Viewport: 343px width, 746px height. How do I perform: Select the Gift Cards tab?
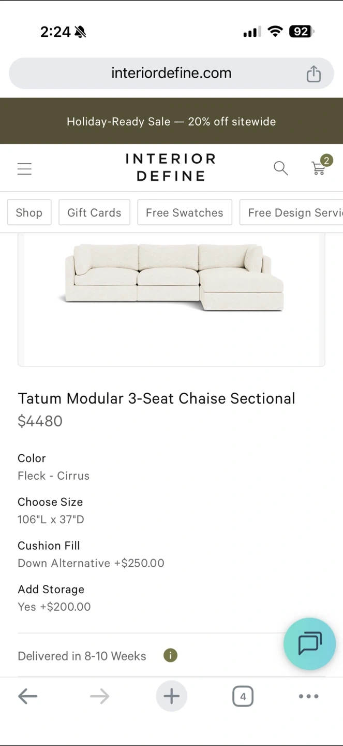click(x=94, y=212)
